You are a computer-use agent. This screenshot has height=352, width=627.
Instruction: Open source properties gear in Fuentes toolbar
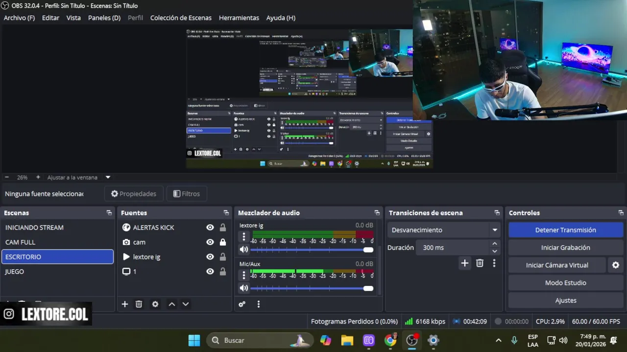(155, 304)
